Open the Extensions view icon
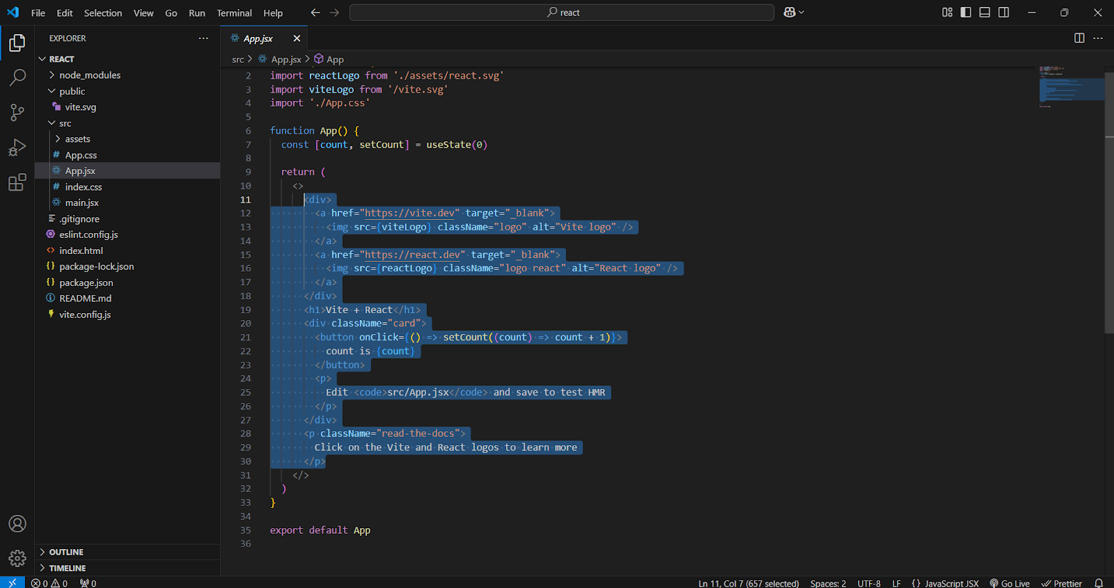 [x=17, y=182]
